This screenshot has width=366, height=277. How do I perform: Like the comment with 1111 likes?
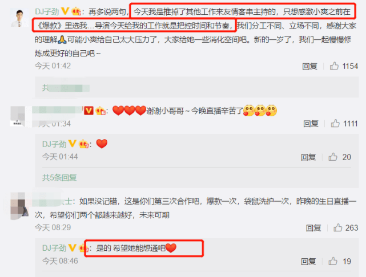[335, 124]
